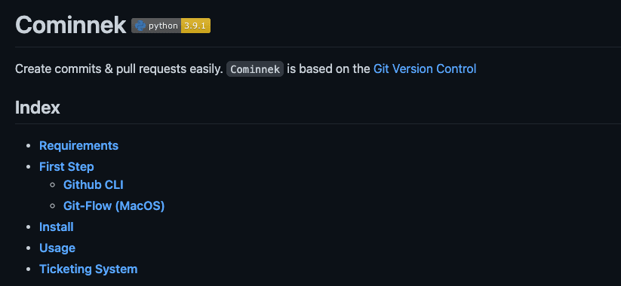This screenshot has width=621, height=286.
Task: Click the hollow bullet beside Github CLI
Action: pyautogui.click(x=52, y=185)
